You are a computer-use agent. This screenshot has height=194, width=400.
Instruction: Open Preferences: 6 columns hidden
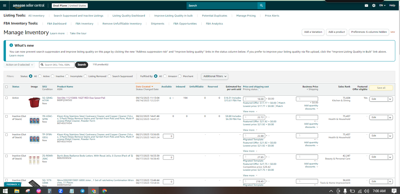click(x=369, y=32)
